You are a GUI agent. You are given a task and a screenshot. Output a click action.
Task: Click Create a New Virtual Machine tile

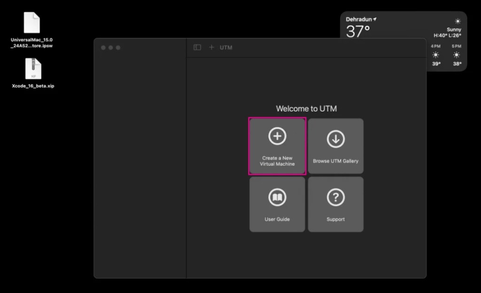[277, 146]
